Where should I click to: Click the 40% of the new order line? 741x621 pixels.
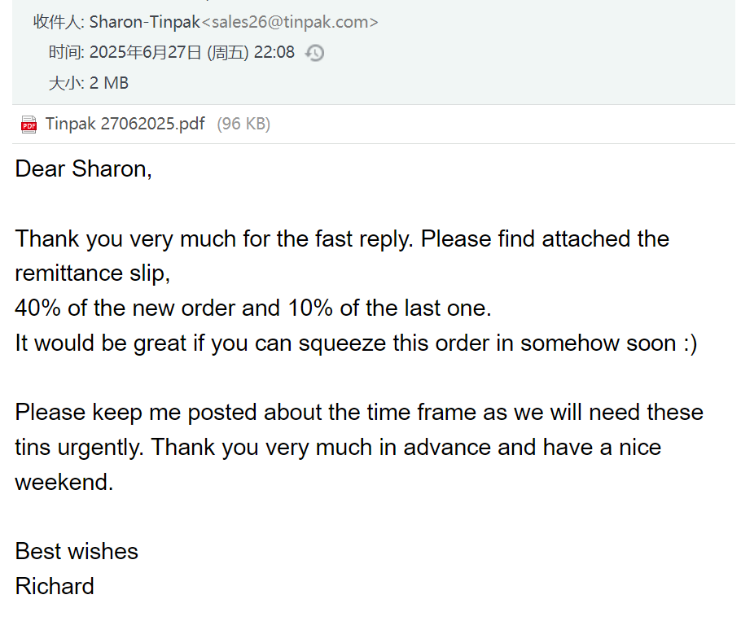tap(252, 308)
